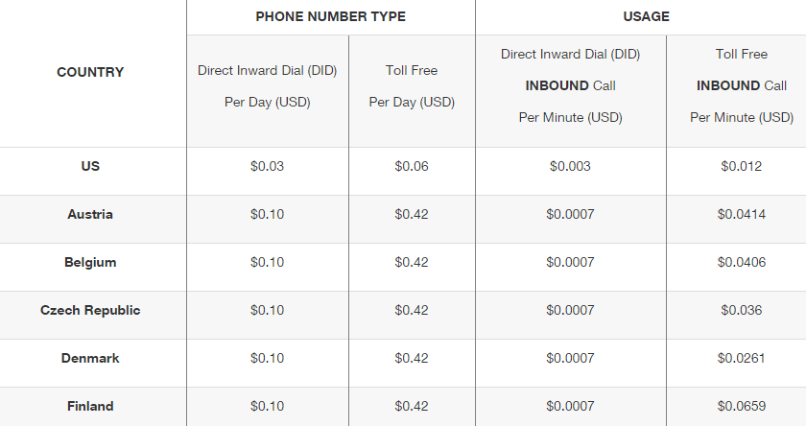Click the US Toll Free price $0.06

tap(412, 167)
